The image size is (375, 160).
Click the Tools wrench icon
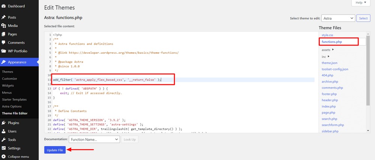tap(4, 140)
